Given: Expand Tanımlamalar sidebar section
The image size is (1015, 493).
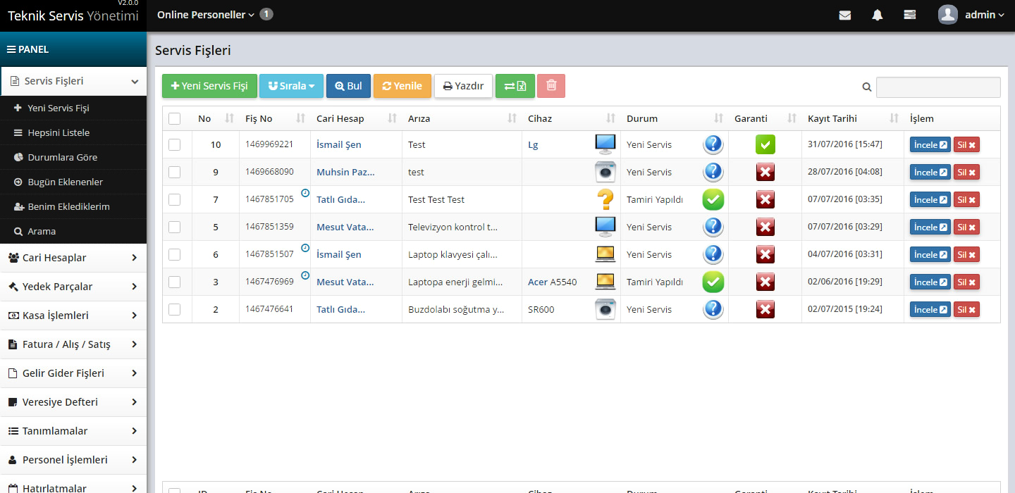Looking at the screenshot, I should click(x=73, y=431).
